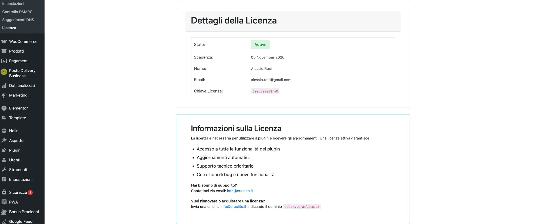This screenshot has width=540, height=224.
Task: Open the WooCommerce menu
Action: pyautogui.click(x=23, y=42)
